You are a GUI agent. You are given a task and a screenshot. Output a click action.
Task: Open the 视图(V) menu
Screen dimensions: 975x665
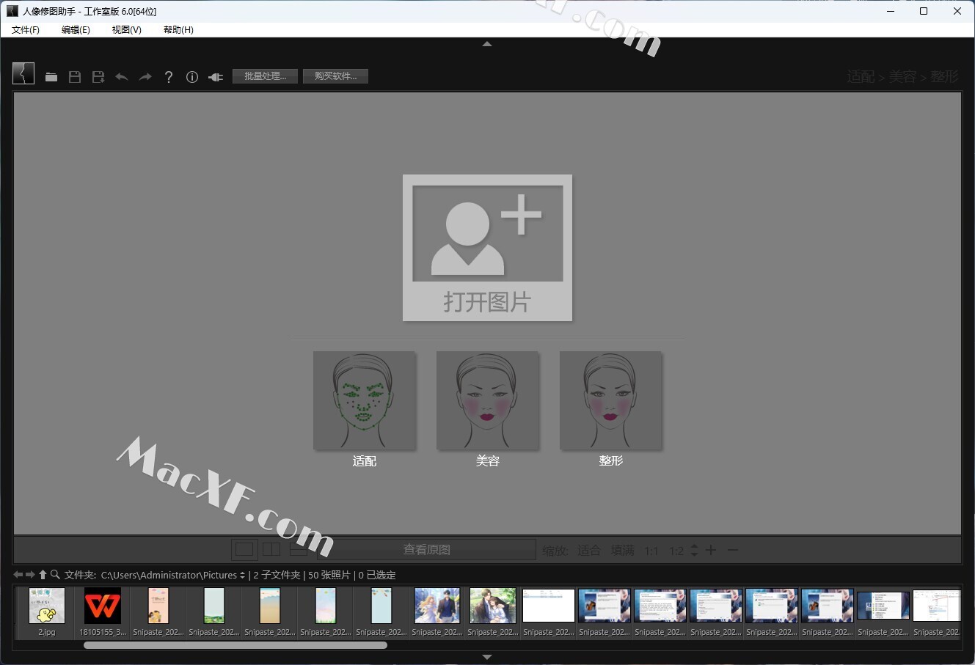pyautogui.click(x=126, y=30)
